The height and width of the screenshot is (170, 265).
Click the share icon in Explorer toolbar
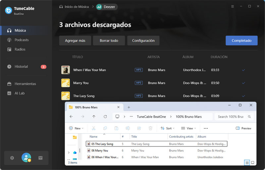click(139, 128)
